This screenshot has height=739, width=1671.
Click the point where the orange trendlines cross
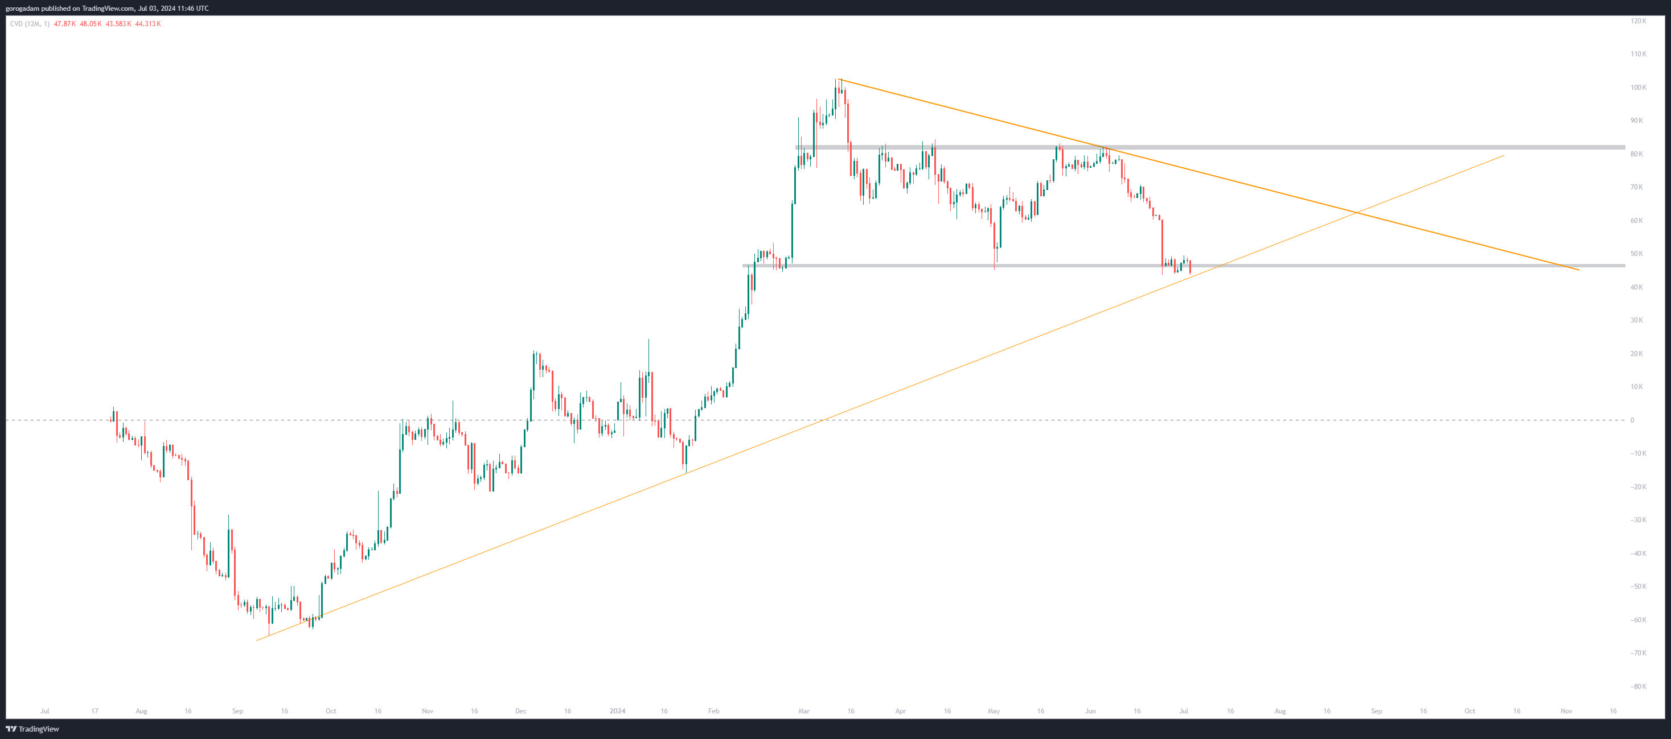1356,213
